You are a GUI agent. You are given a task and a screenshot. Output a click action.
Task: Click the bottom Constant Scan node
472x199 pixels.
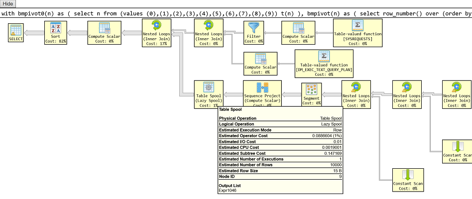pyautogui.click(x=408, y=181)
